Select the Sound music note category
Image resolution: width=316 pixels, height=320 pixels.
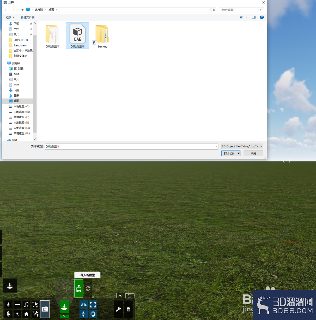(26, 304)
